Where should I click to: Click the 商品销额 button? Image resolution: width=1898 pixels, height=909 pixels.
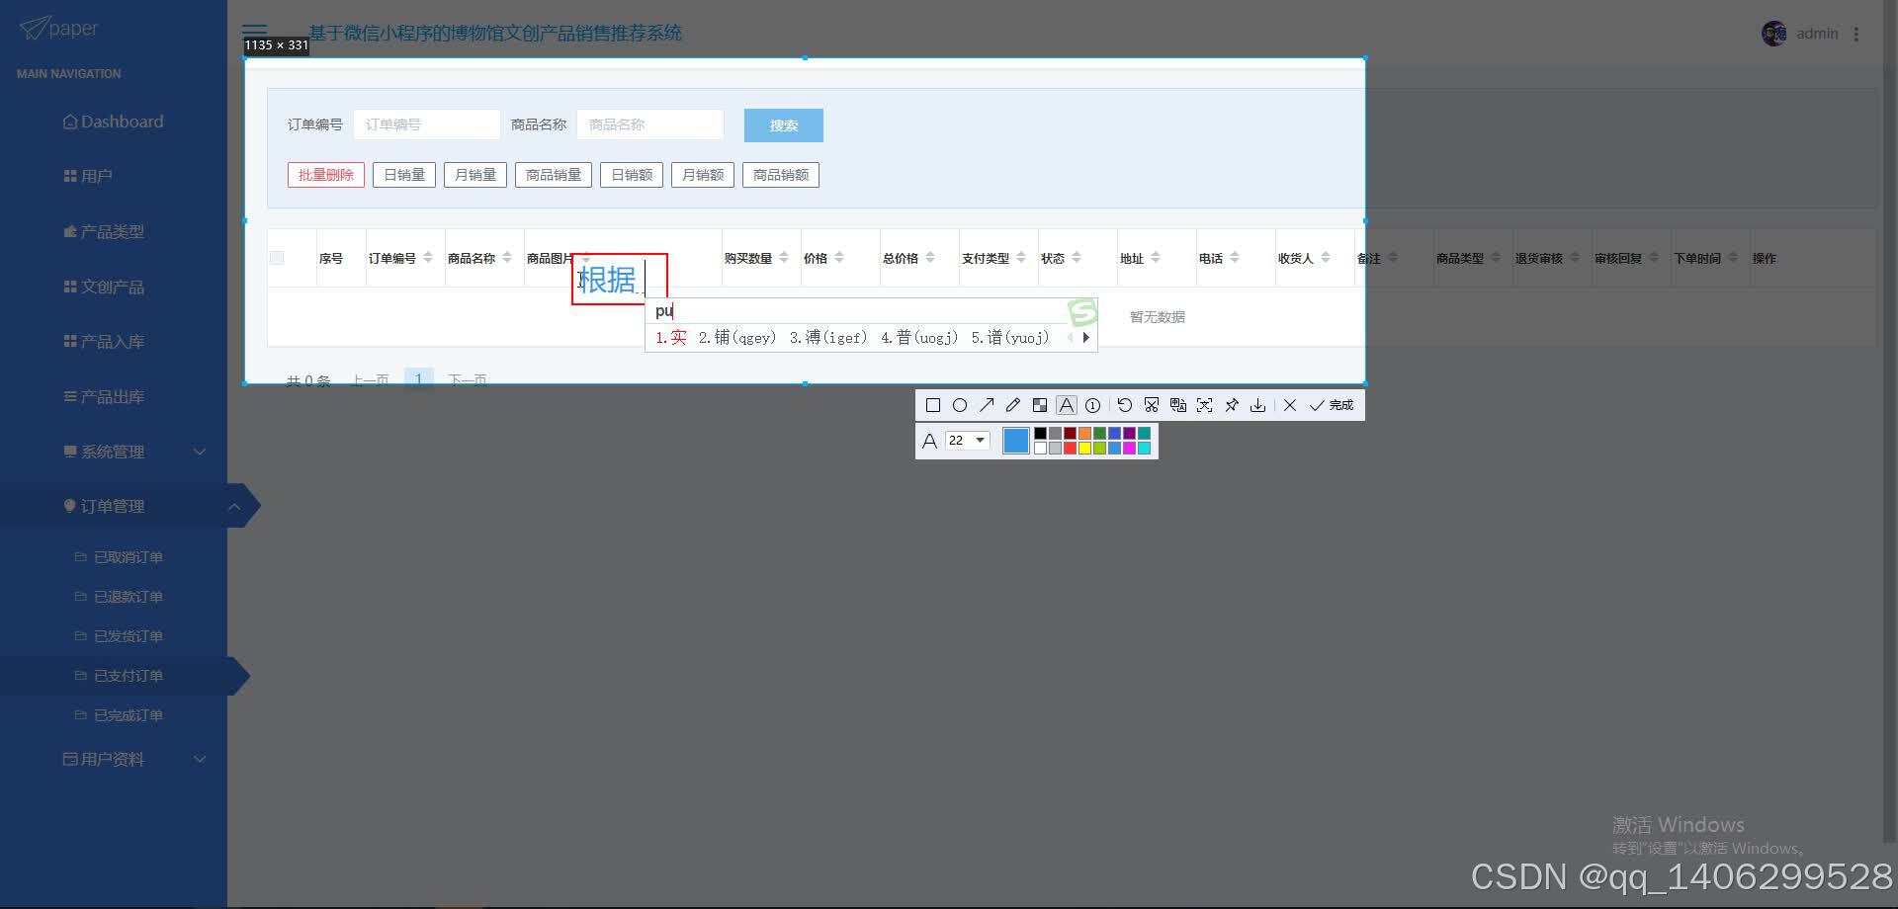(x=781, y=175)
